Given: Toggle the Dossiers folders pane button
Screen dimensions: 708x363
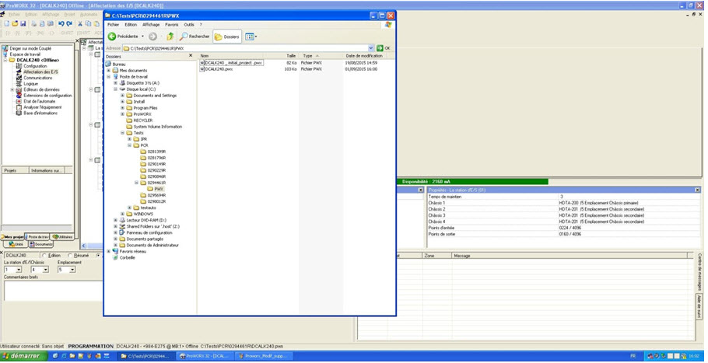Looking at the screenshot, I should click(x=227, y=37).
